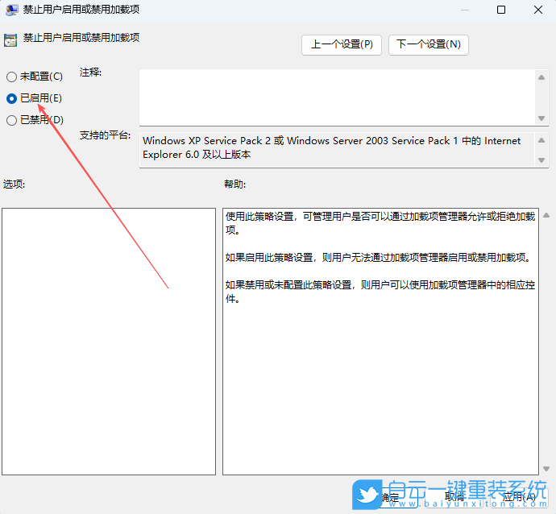The image size is (556, 514).
Task: Click help text starting '如果禁用或未配置此策略设置'
Action: 380,292
